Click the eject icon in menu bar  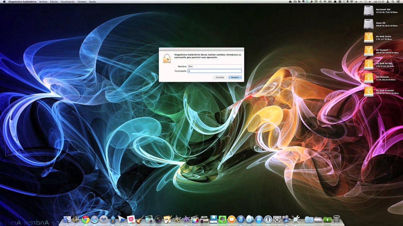click(356, 2)
